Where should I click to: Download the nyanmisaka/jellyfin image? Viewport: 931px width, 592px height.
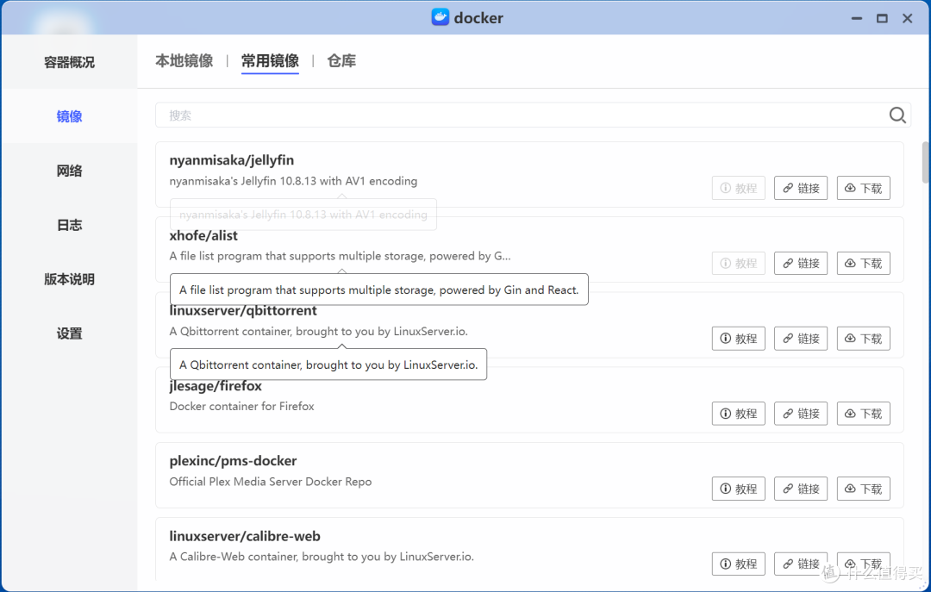tap(863, 188)
